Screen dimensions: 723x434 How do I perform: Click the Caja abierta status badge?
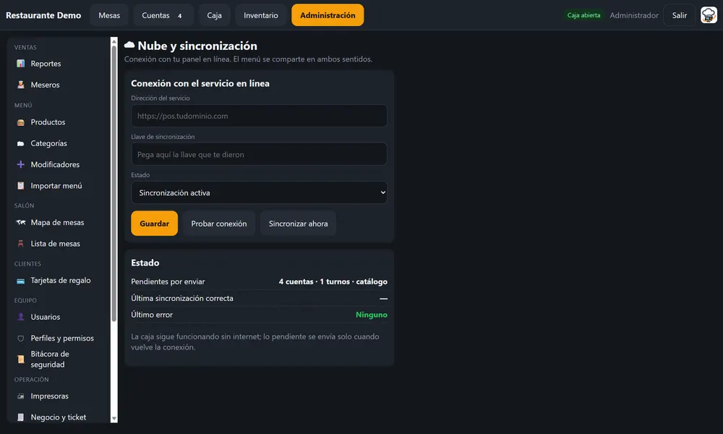pyautogui.click(x=583, y=15)
